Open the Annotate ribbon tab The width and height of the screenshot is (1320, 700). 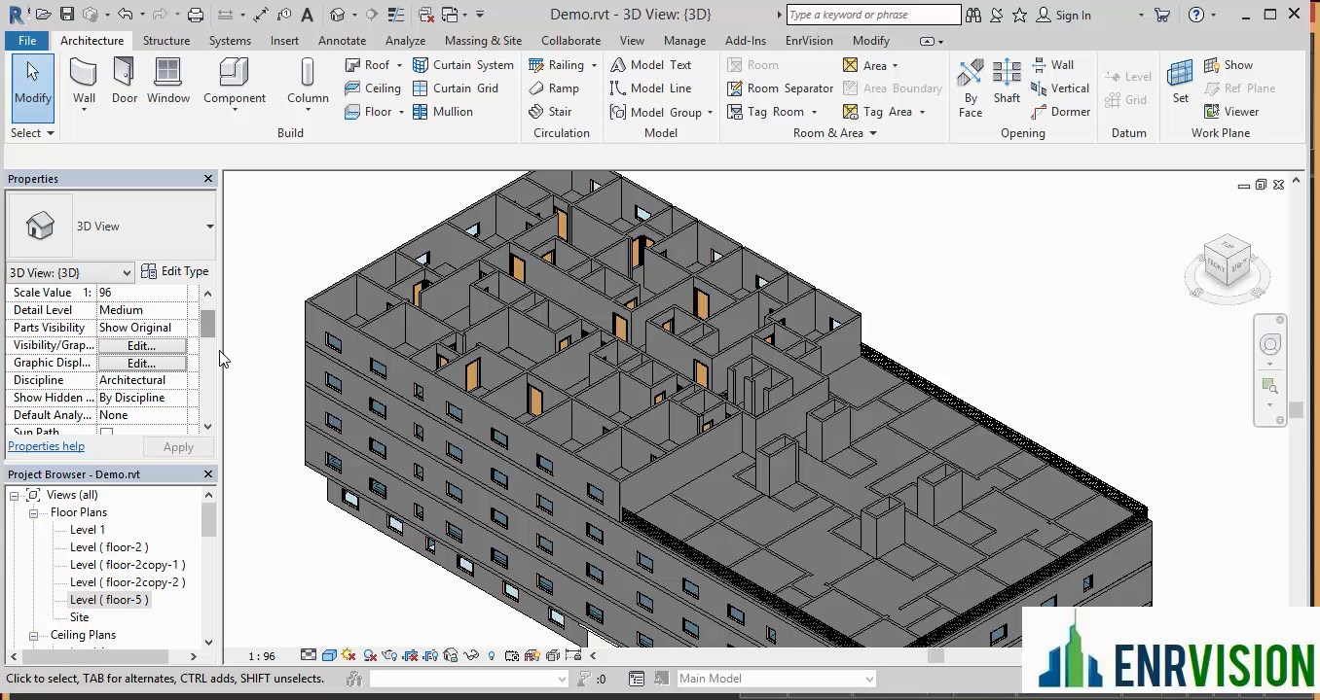coord(342,41)
